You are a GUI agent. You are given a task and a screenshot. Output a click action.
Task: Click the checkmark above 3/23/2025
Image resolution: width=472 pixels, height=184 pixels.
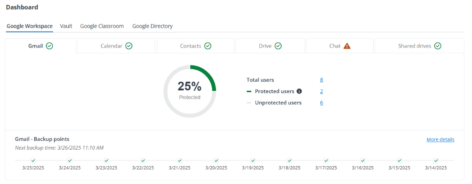click(106, 160)
